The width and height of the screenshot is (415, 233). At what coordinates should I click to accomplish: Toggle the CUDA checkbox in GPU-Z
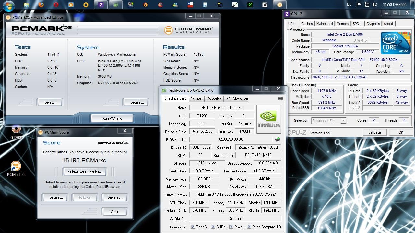pyautogui.click(x=213, y=227)
